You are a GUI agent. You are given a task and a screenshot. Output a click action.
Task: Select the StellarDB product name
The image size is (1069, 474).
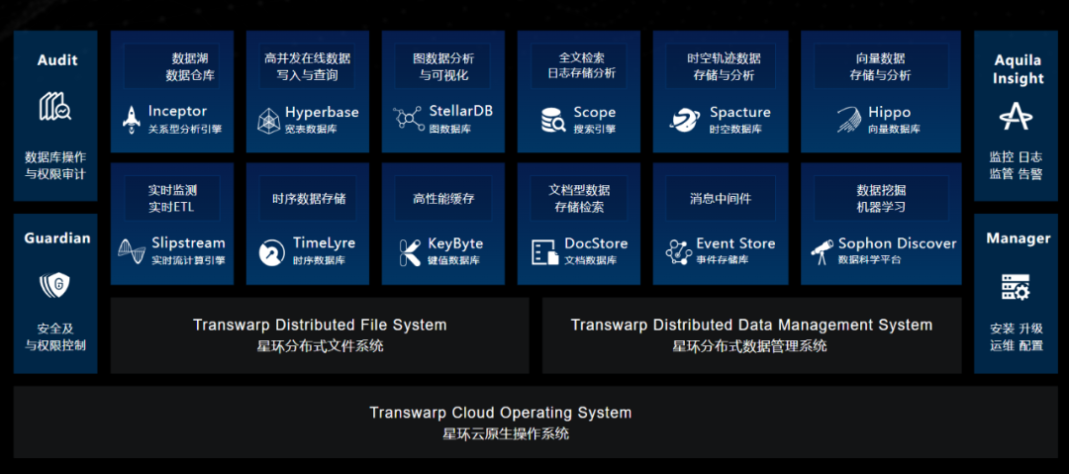[461, 111]
